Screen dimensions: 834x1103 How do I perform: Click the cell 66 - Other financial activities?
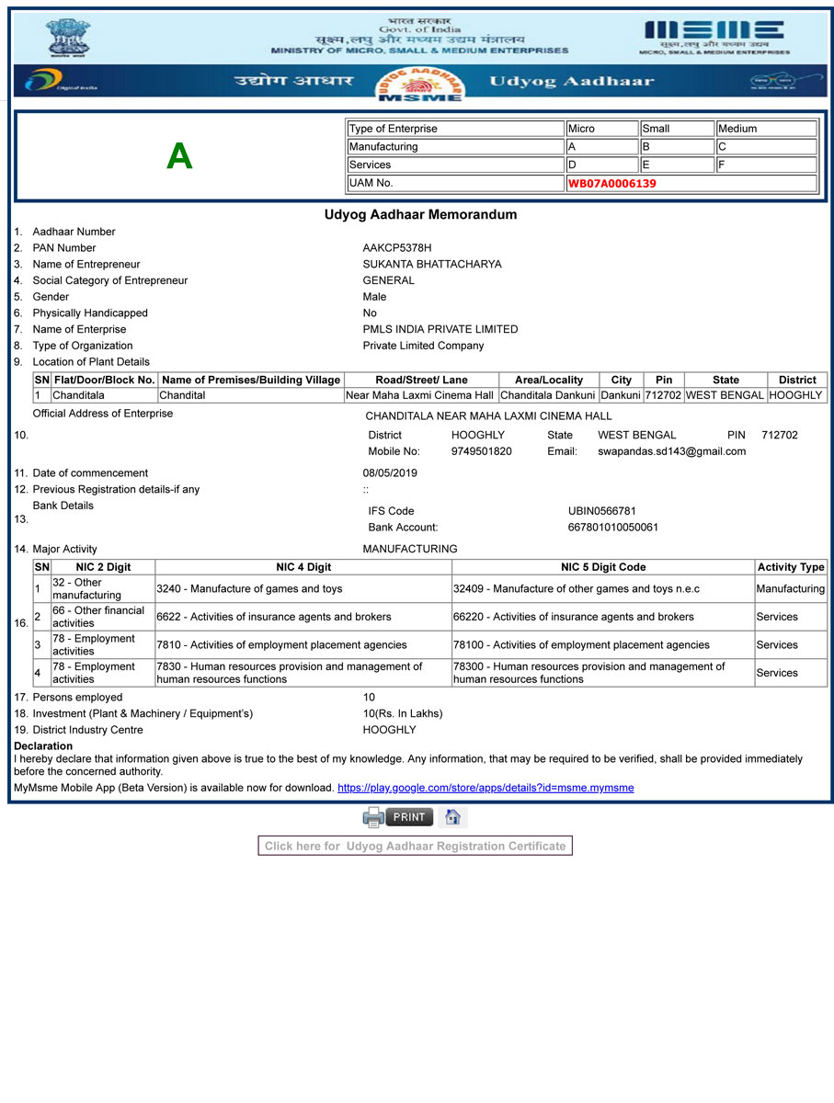[103, 617]
